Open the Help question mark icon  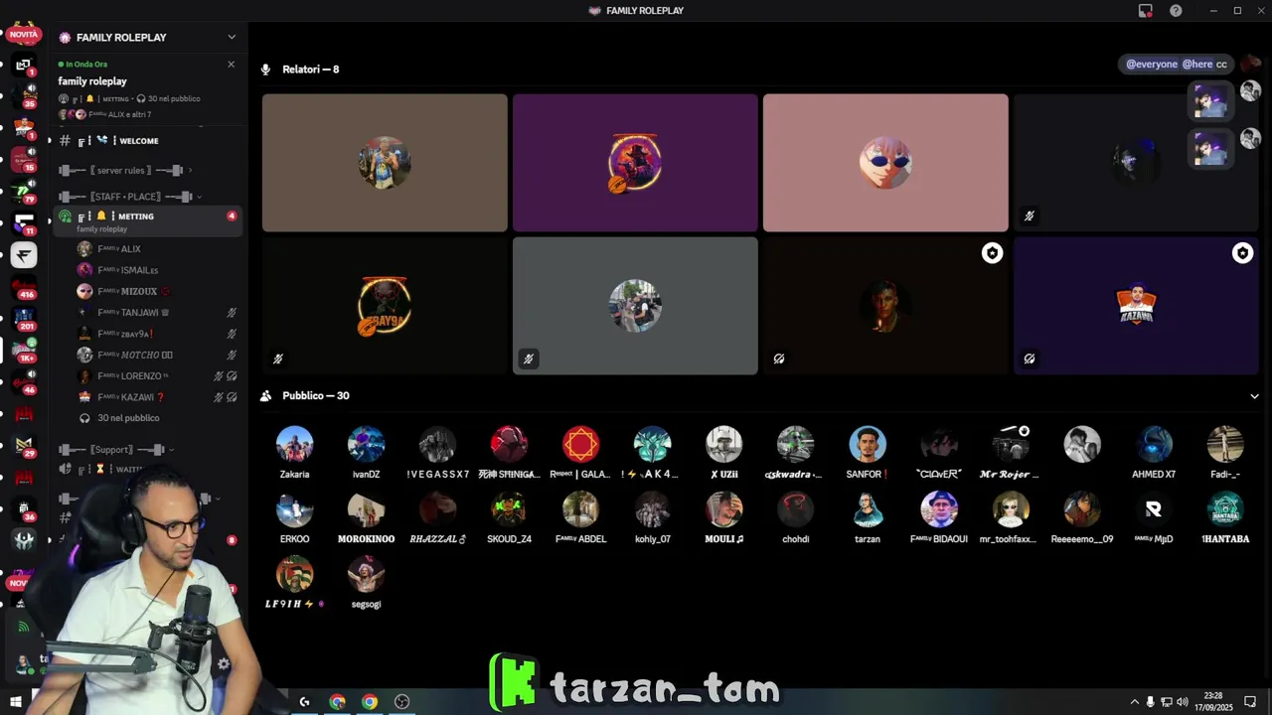click(x=1176, y=10)
